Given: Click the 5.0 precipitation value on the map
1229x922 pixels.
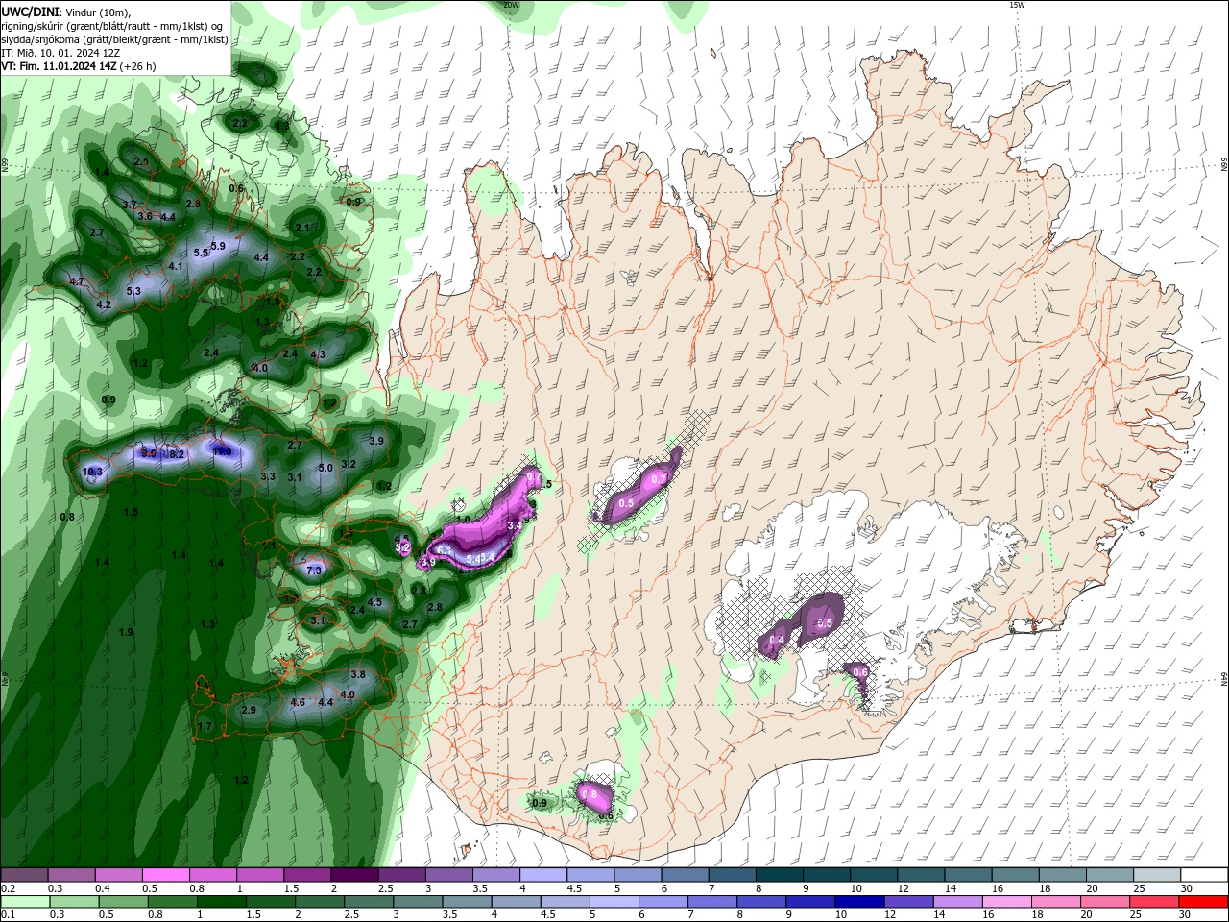Looking at the screenshot, I should (x=325, y=468).
